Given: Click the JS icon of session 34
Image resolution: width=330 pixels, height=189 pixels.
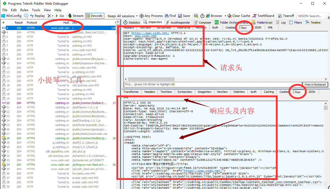Looking at the screenshot, I should [x=4, y=165].
